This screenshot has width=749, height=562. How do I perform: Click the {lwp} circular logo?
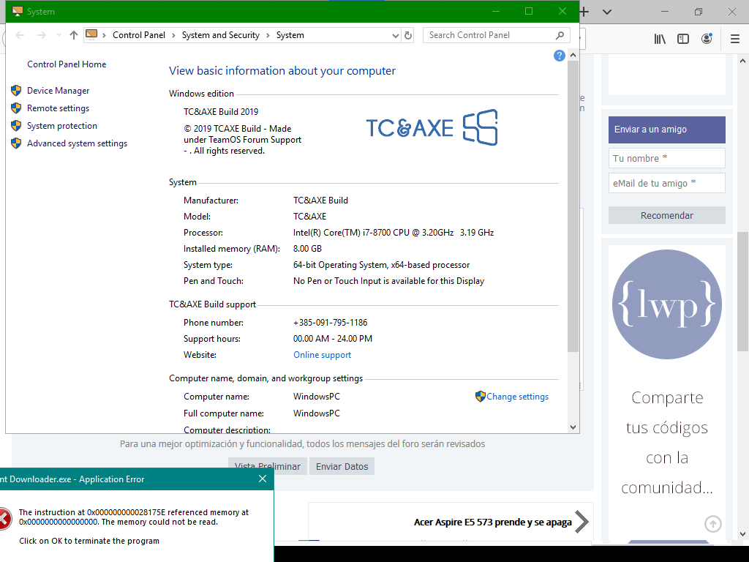[667, 304]
